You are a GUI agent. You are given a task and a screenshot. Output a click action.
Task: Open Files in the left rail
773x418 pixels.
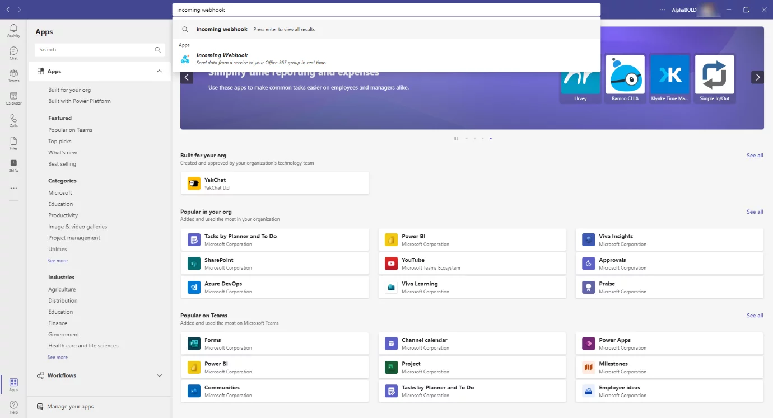click(13, 143)
